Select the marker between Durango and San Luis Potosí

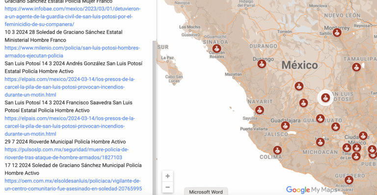pos(299,86)
